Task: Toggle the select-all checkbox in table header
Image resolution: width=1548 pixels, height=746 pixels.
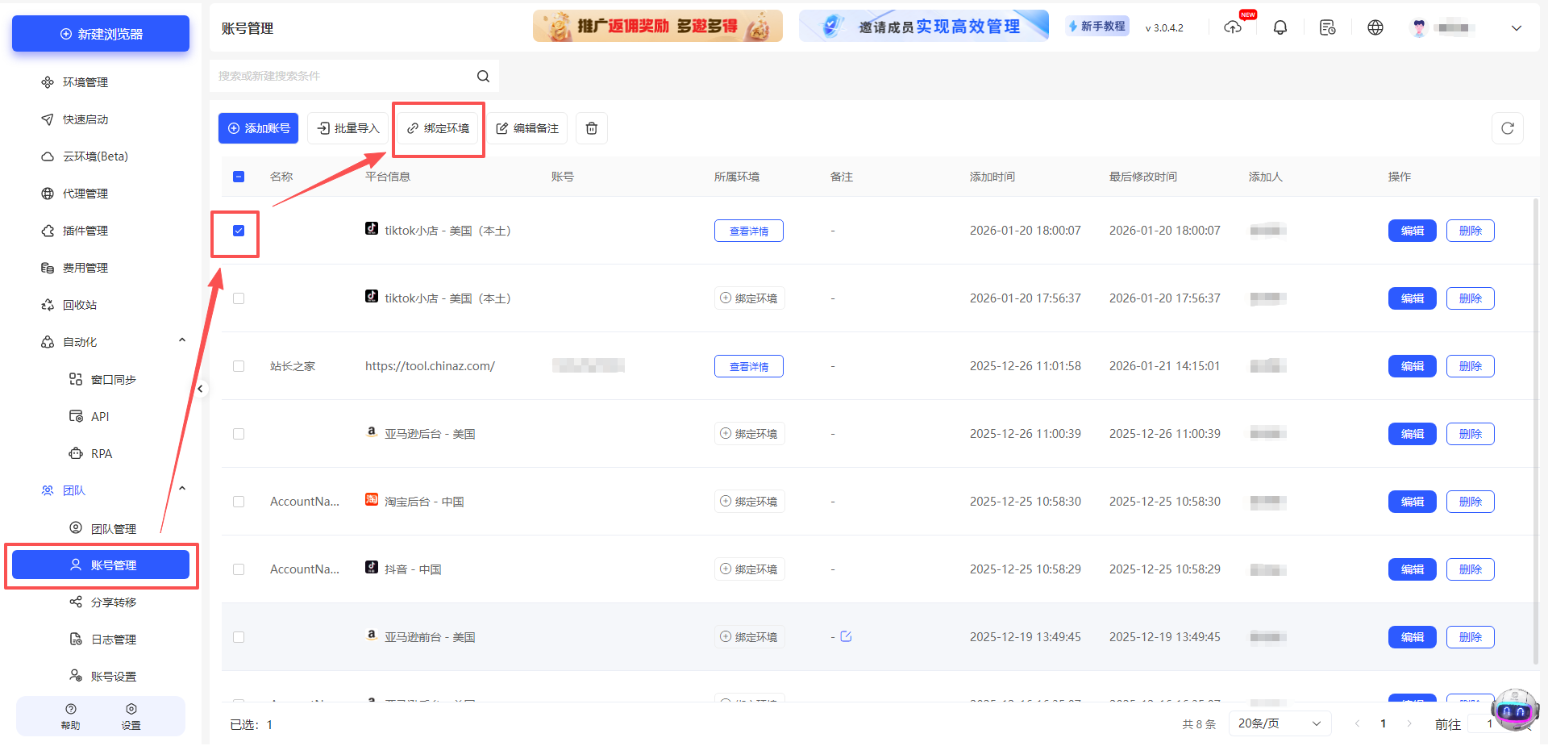Action: (239, 176)
